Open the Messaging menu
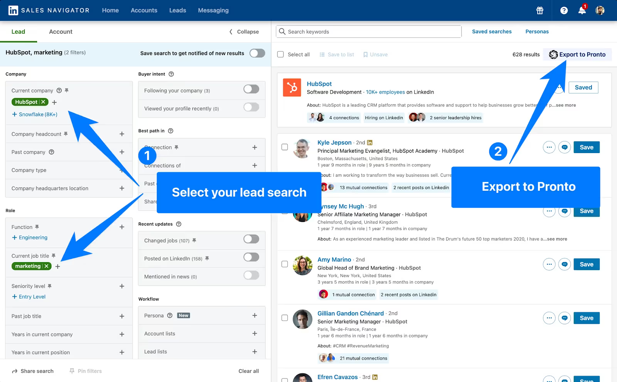The width and height of the screenshot is (617, 382). tap(213, 10)
